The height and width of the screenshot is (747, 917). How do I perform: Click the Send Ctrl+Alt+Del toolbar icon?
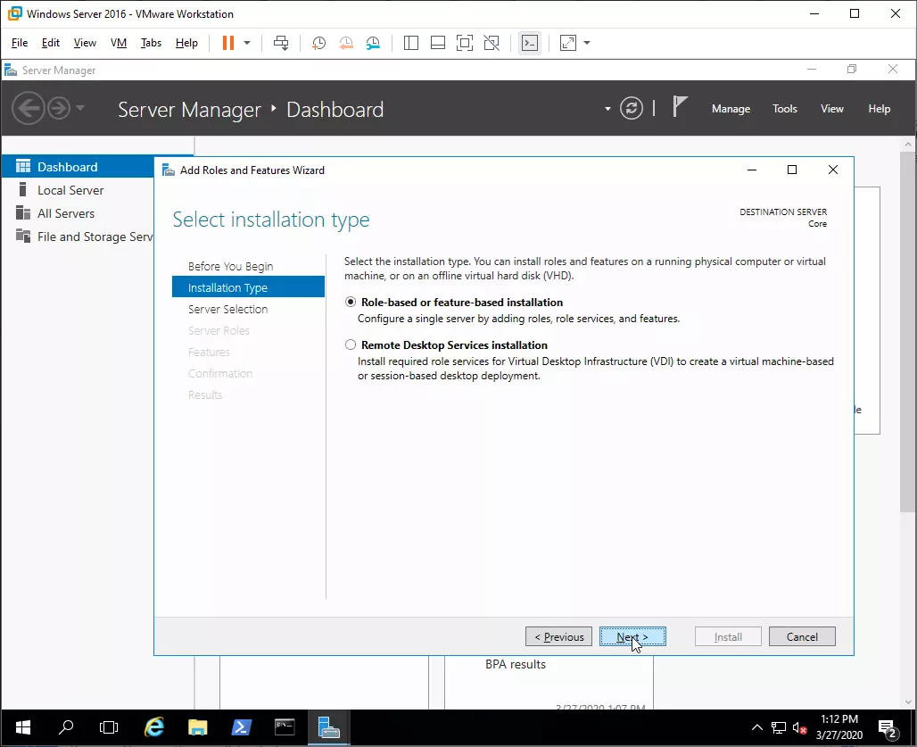(x=281, y=43)
